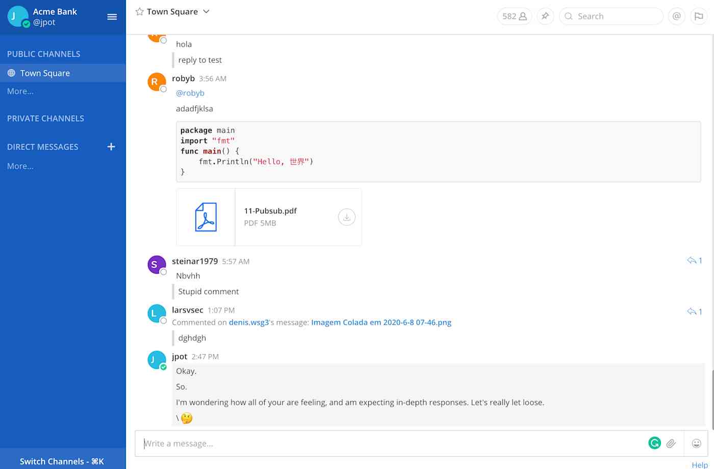Open Switch Channels at the sidebar bottom
The image size is (714, 469).
coord(61,461)
